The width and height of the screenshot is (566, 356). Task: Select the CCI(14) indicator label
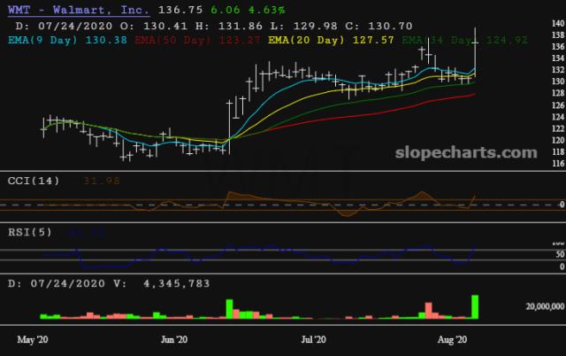point(34,181)
